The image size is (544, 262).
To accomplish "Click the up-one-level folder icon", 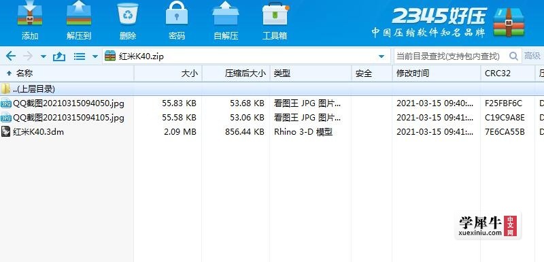I will coord(59,56).
